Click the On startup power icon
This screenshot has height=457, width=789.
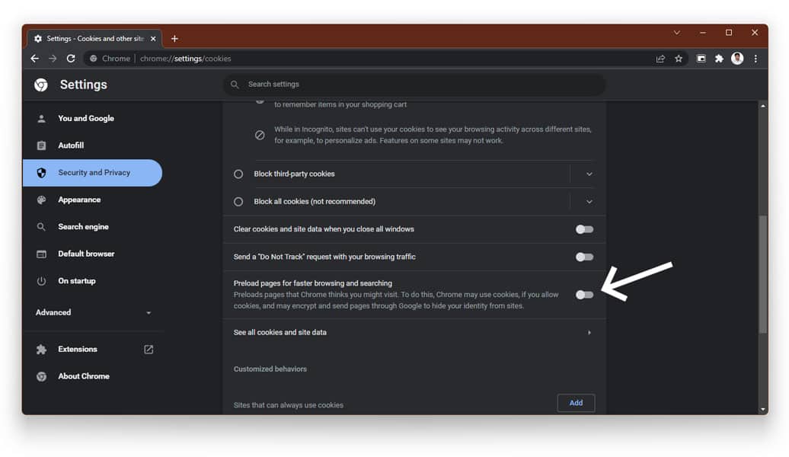click(41, 281)
